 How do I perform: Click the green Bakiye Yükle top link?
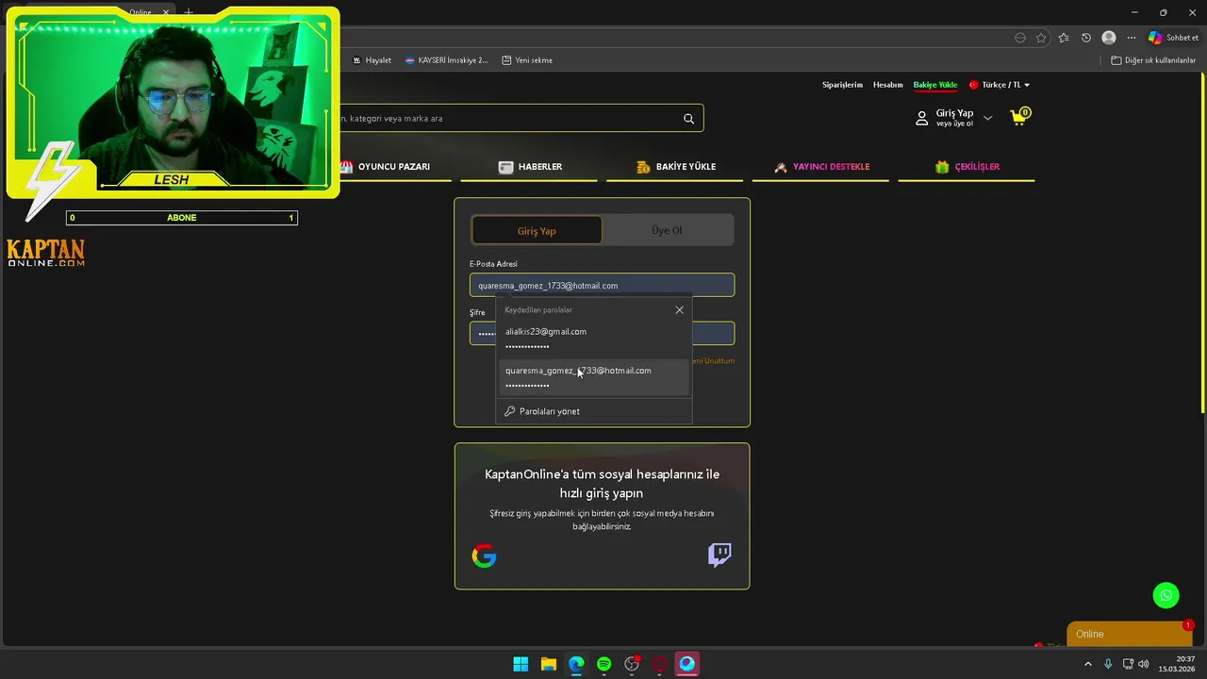[x=935, y=85]
